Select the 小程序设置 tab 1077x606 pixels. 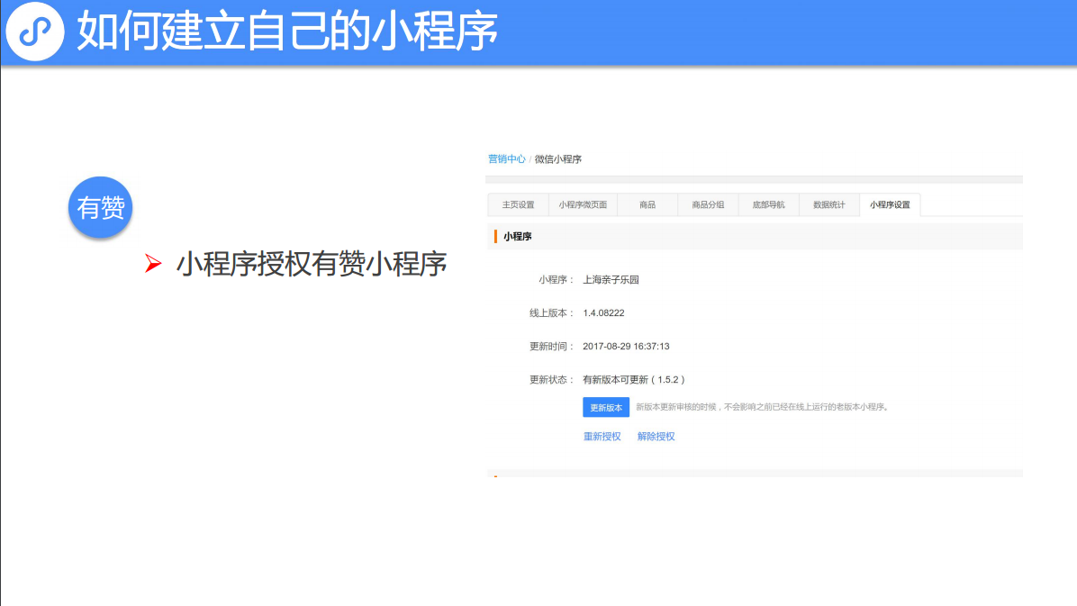coord(890,204)
